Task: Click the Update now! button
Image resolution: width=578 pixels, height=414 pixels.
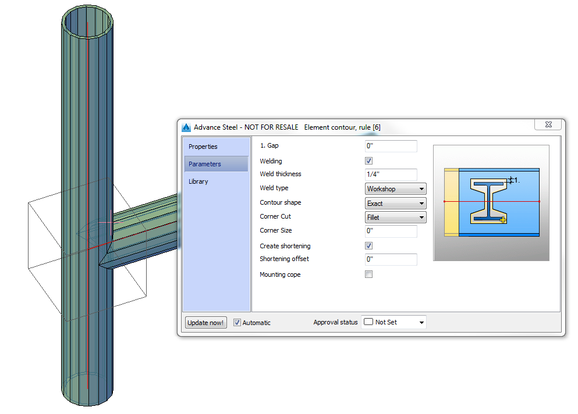Action: click(x=205, y=323)
